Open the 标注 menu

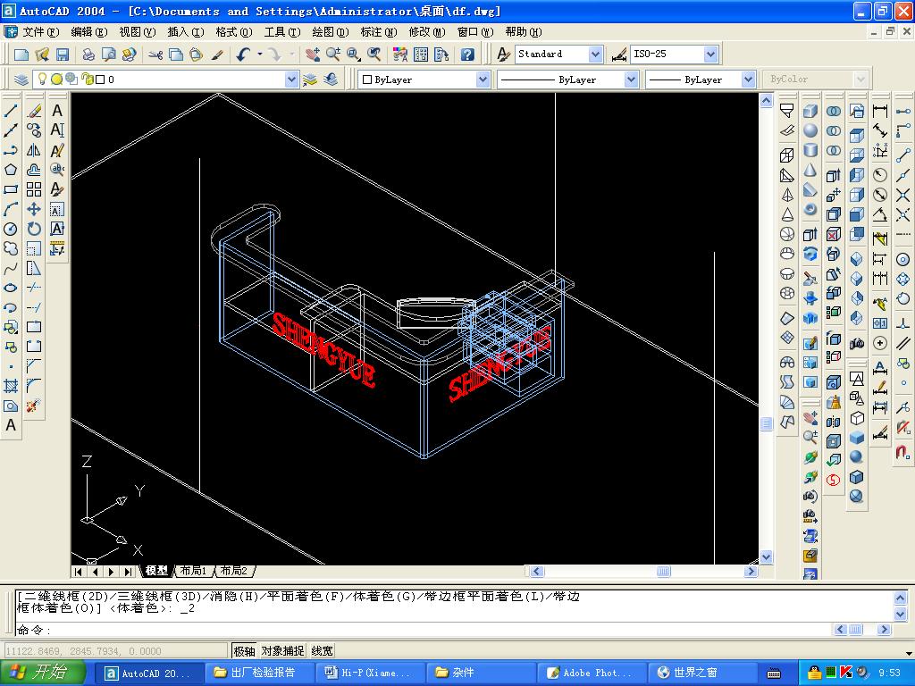pos(378,32)
